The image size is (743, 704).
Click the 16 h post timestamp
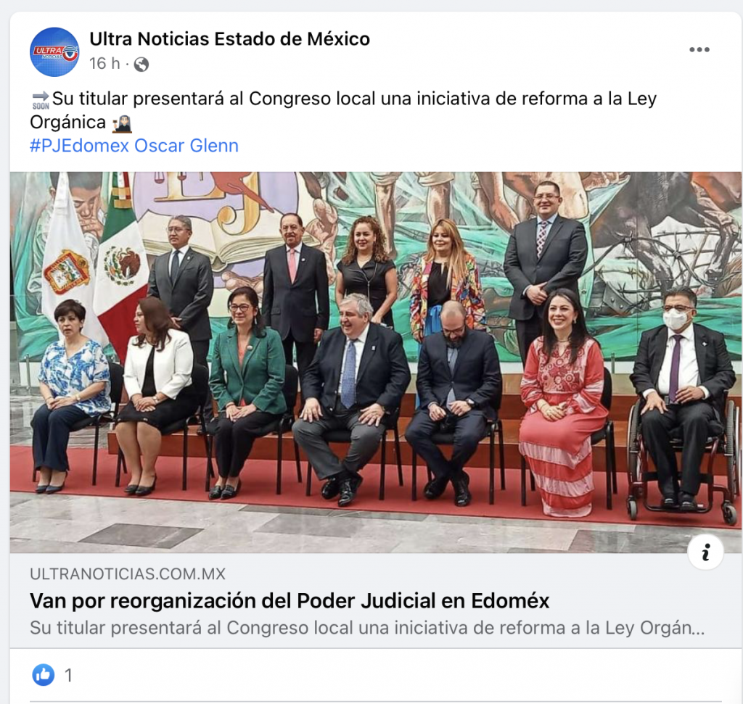(x=104, y=64)
